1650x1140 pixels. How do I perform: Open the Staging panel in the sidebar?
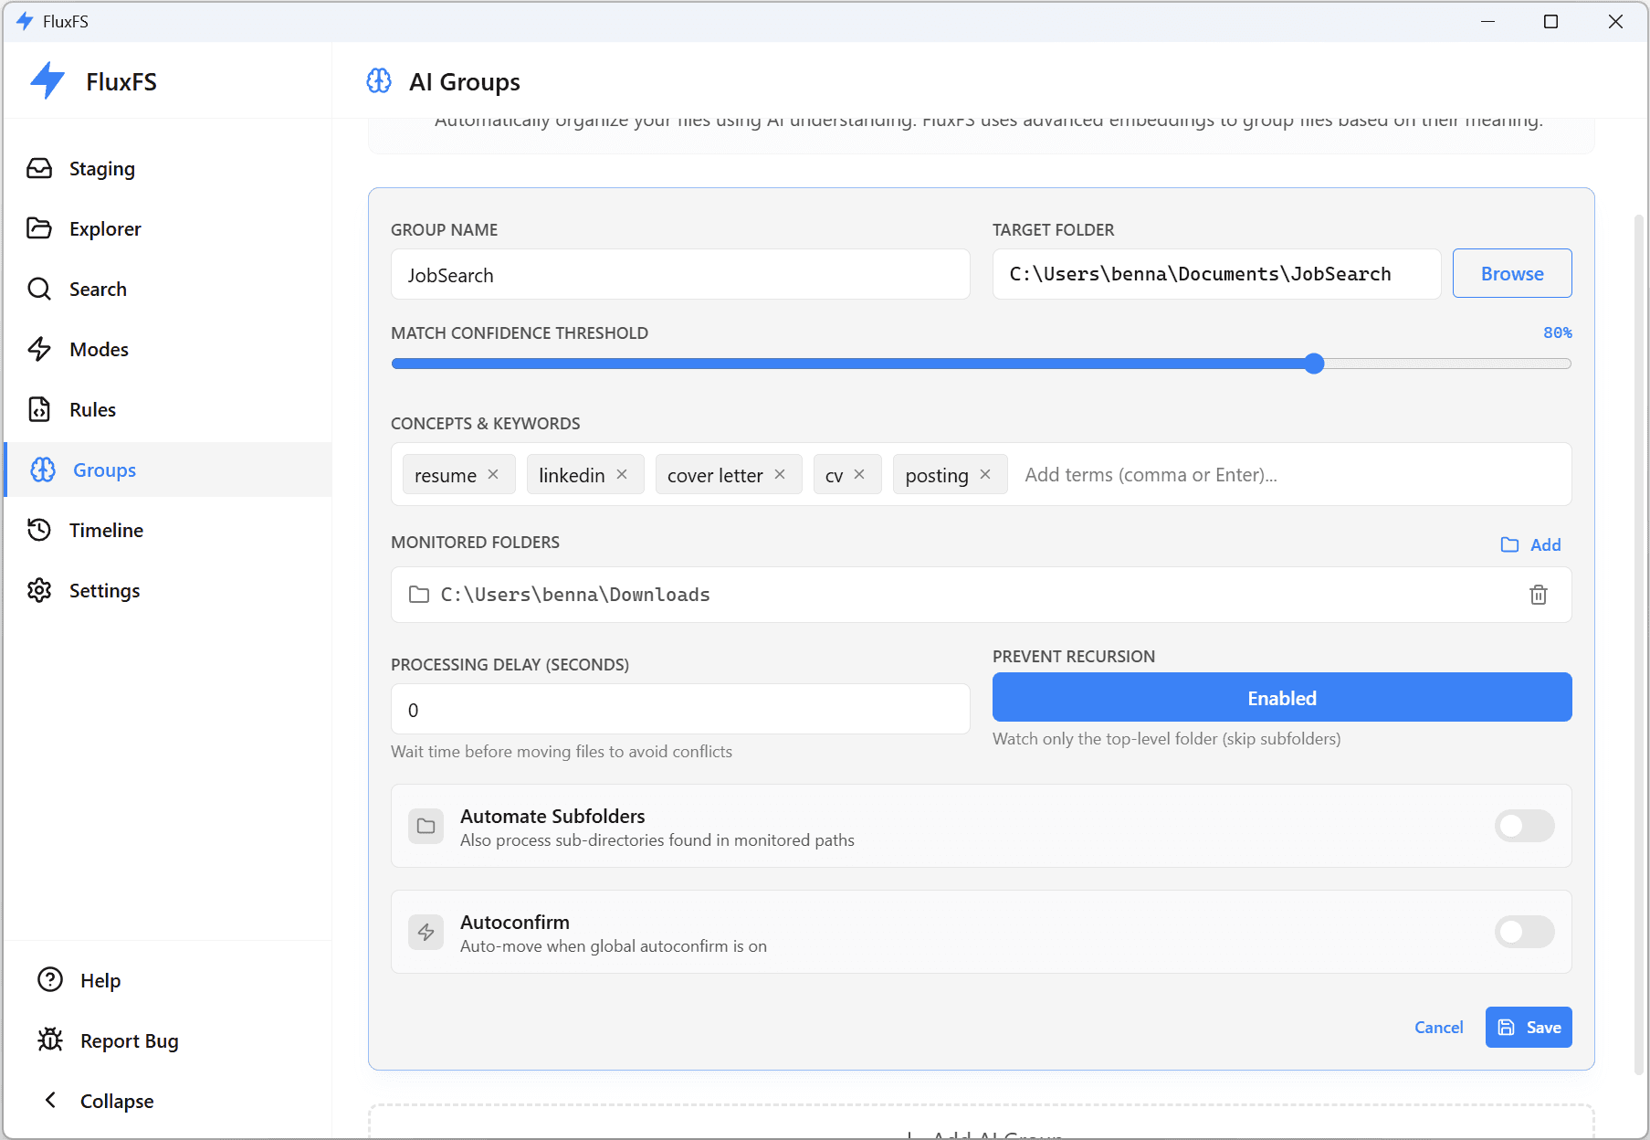point(102,168)
